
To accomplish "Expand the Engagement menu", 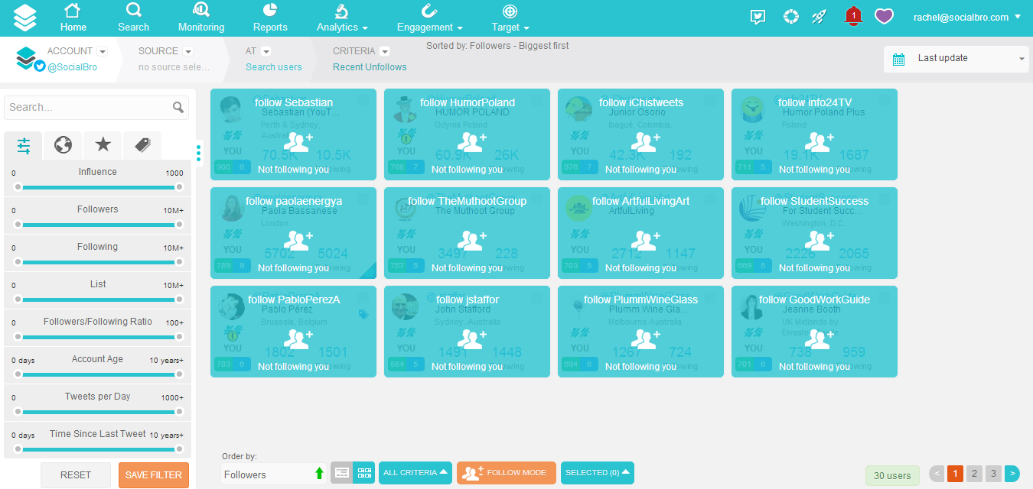I will 429,18.
